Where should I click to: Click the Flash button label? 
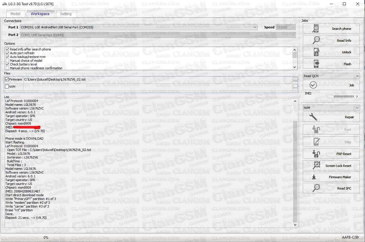(347, 64)
